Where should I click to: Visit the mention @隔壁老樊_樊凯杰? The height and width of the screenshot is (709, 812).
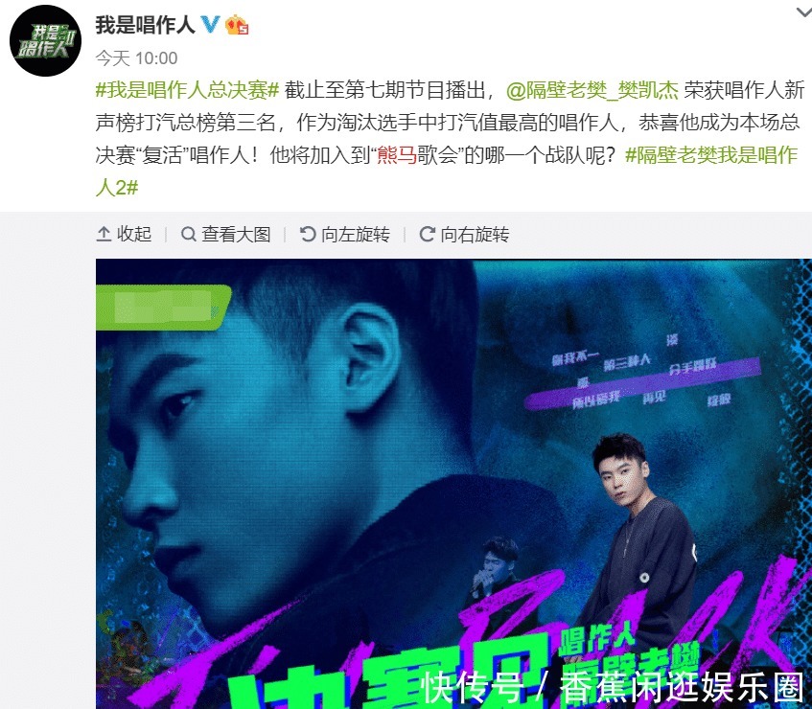coord(592,90)
